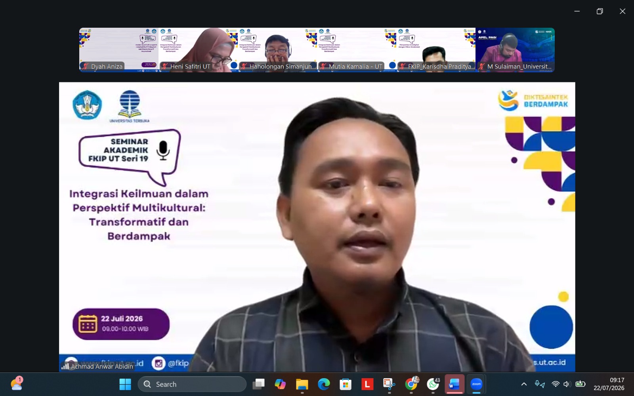
Task: Click the taskbar Search box
Action: (192, 384)
